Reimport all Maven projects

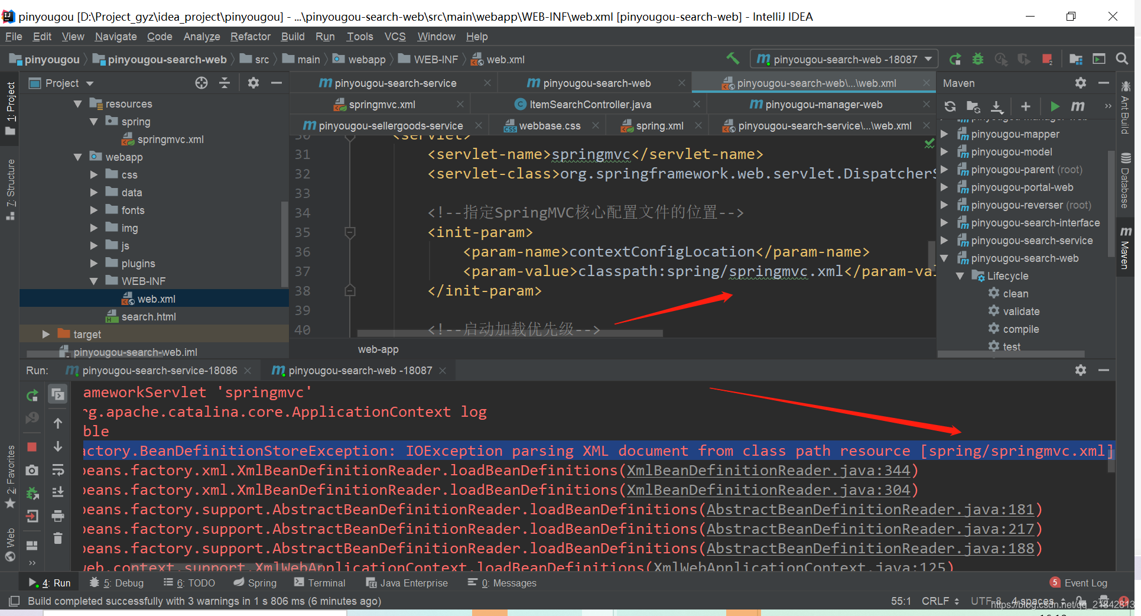[x=950, y=106]
